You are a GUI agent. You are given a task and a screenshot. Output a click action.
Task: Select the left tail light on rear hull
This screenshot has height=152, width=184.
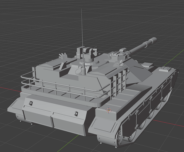[31, 103]
